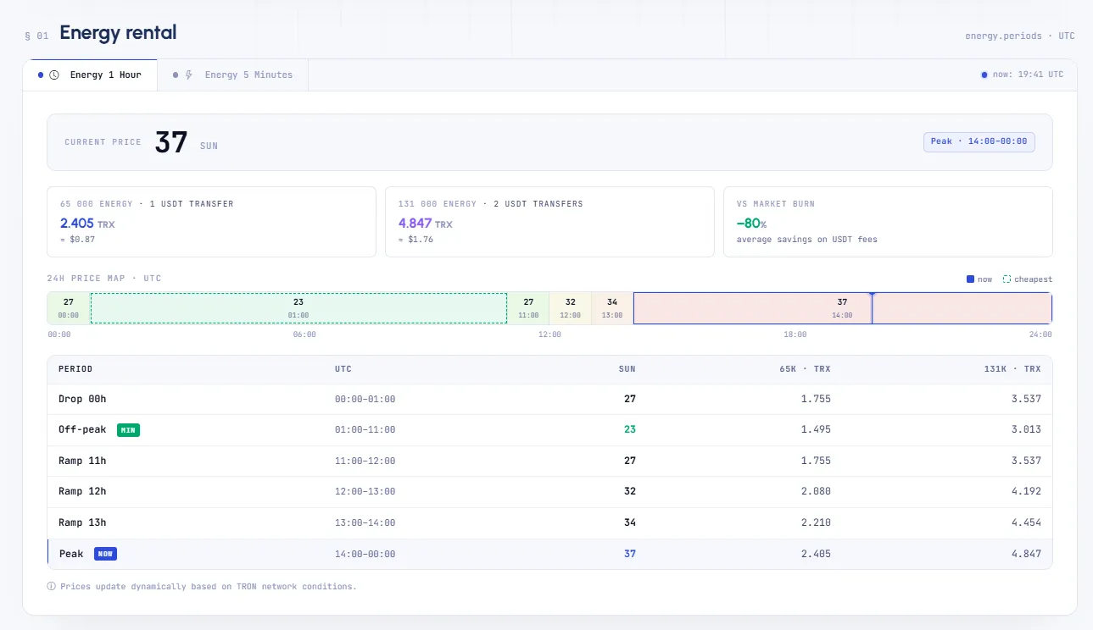This screenshot has width=1093, height=630.
Task: Select the 37 SUN peak segment in price map
Action: click(x=843, y=308)
